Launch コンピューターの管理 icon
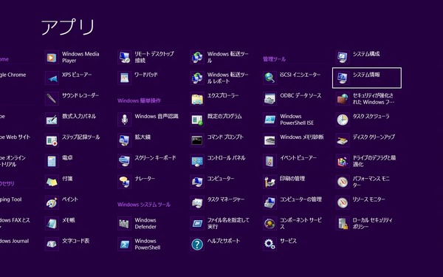The image size is (443, 277). 269,202
